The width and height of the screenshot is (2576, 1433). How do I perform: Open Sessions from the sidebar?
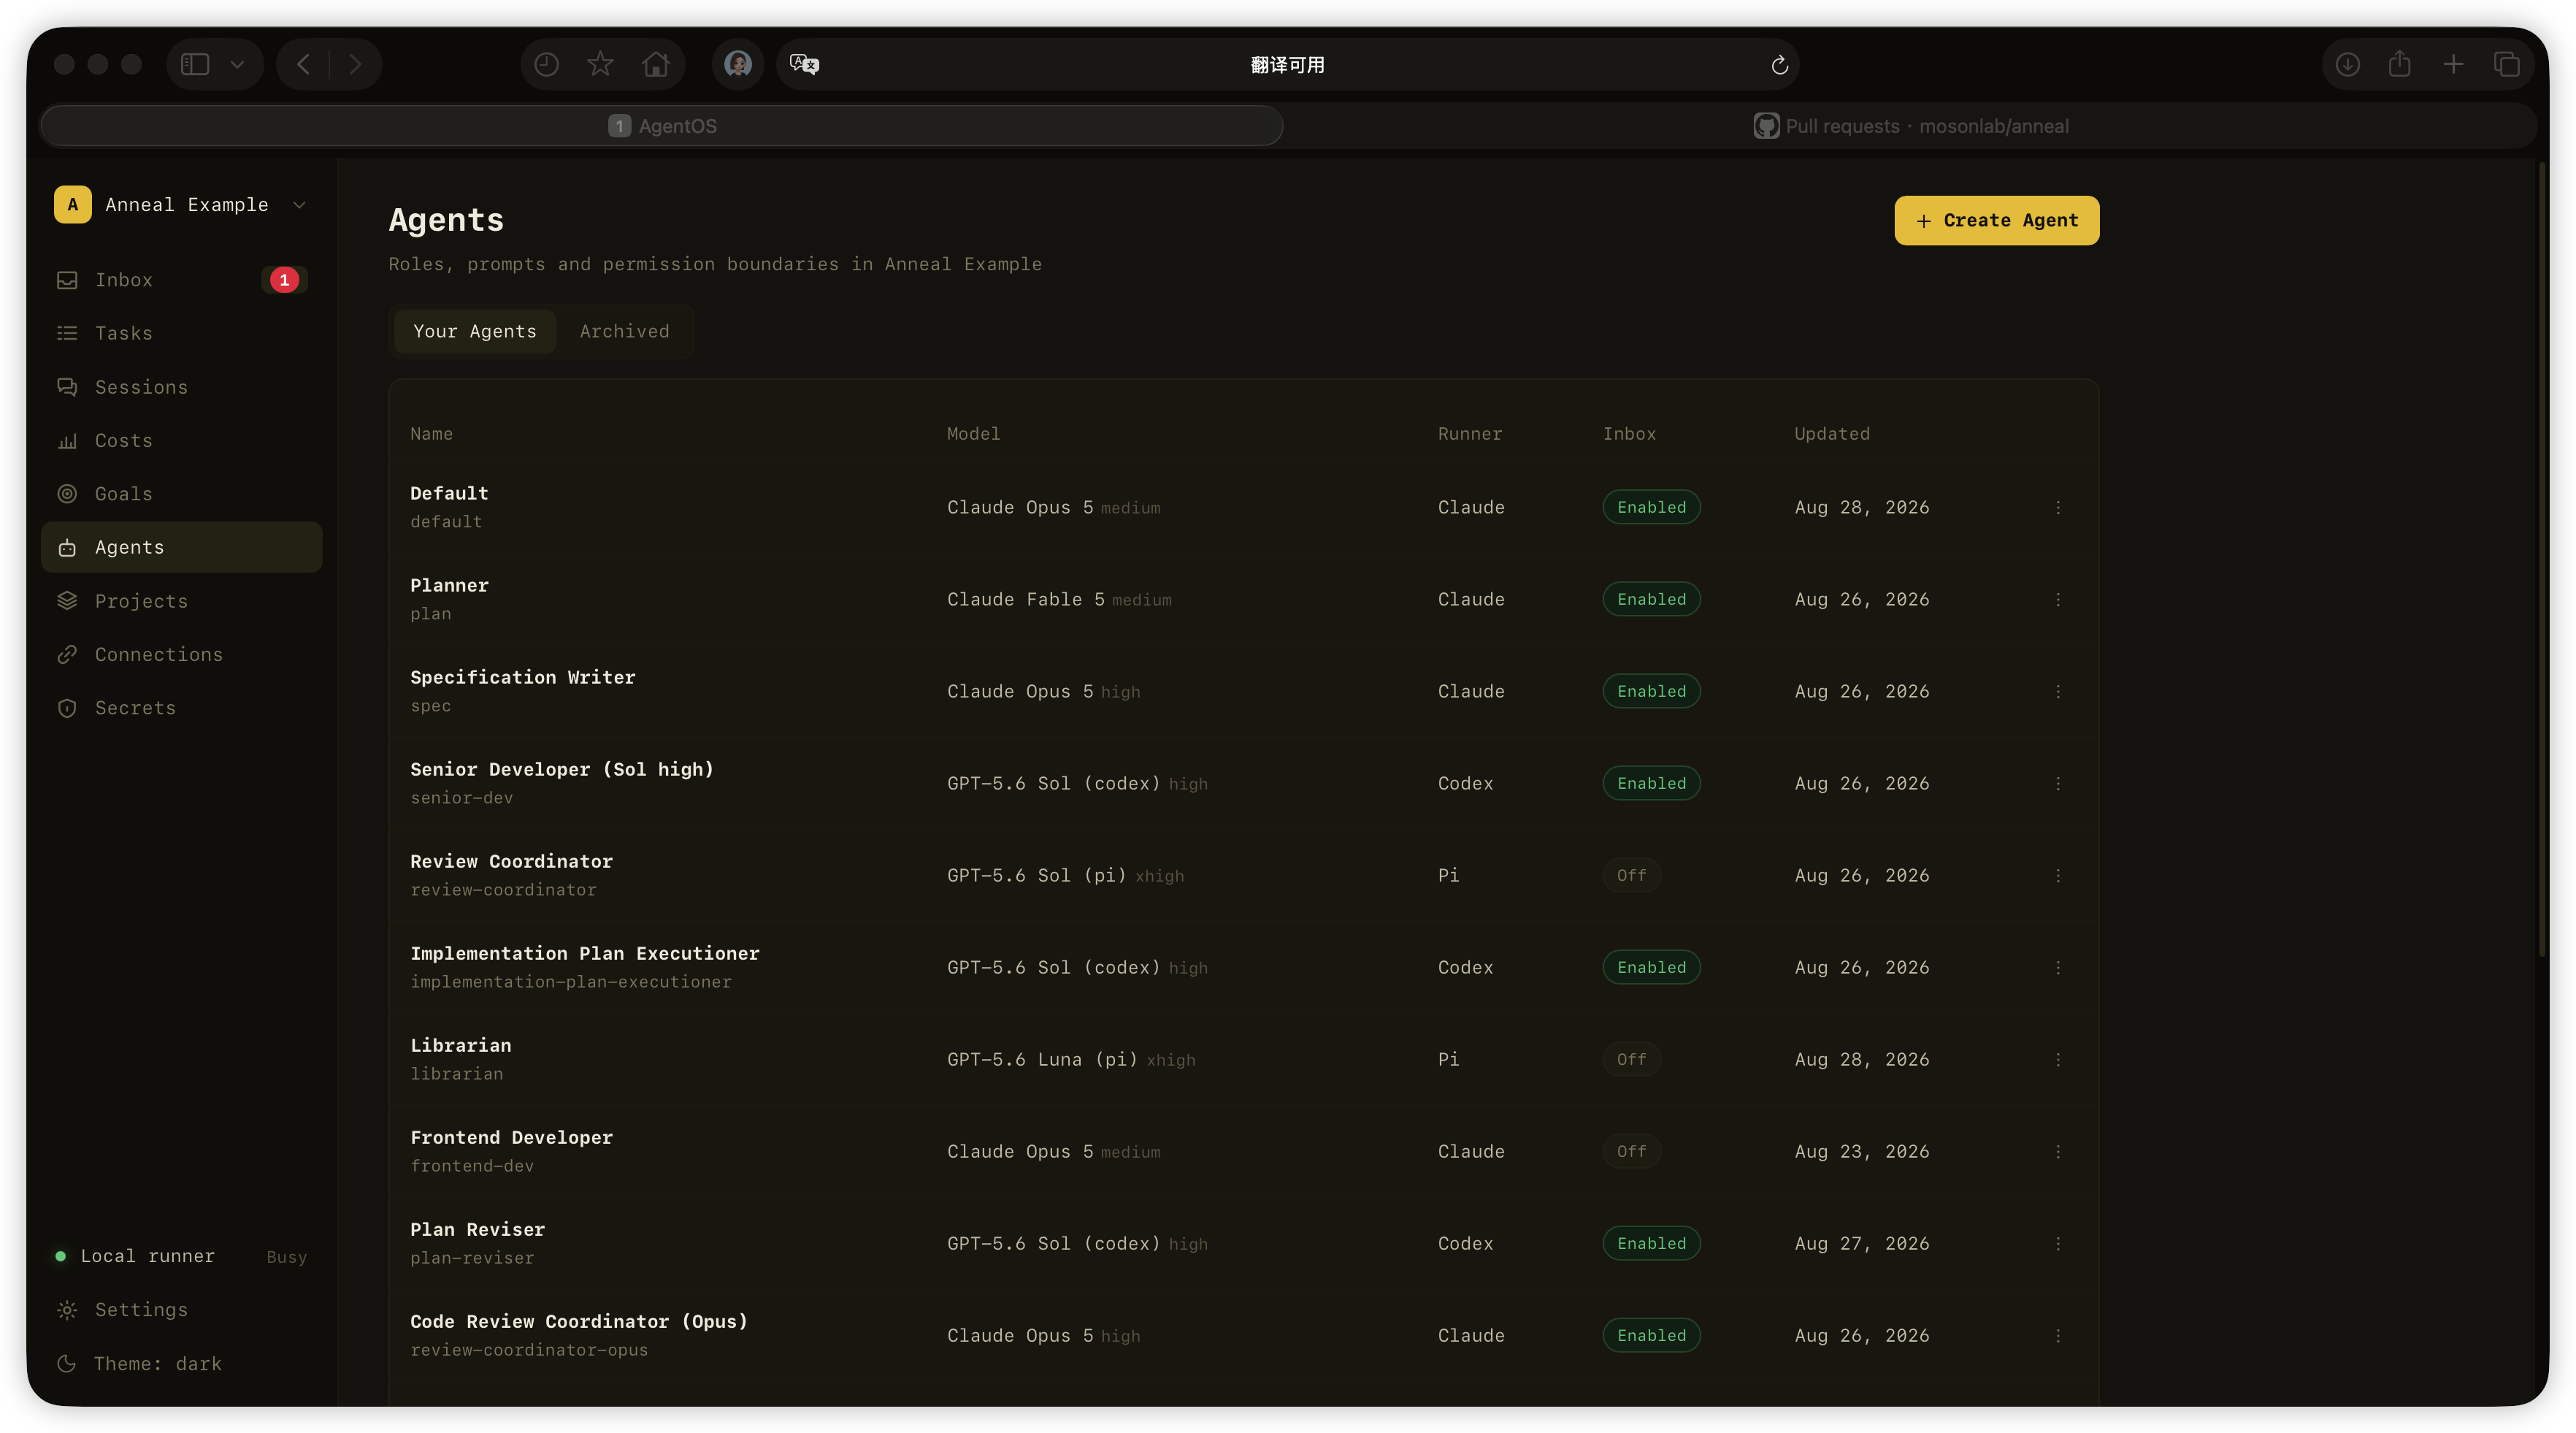(181, 387)
